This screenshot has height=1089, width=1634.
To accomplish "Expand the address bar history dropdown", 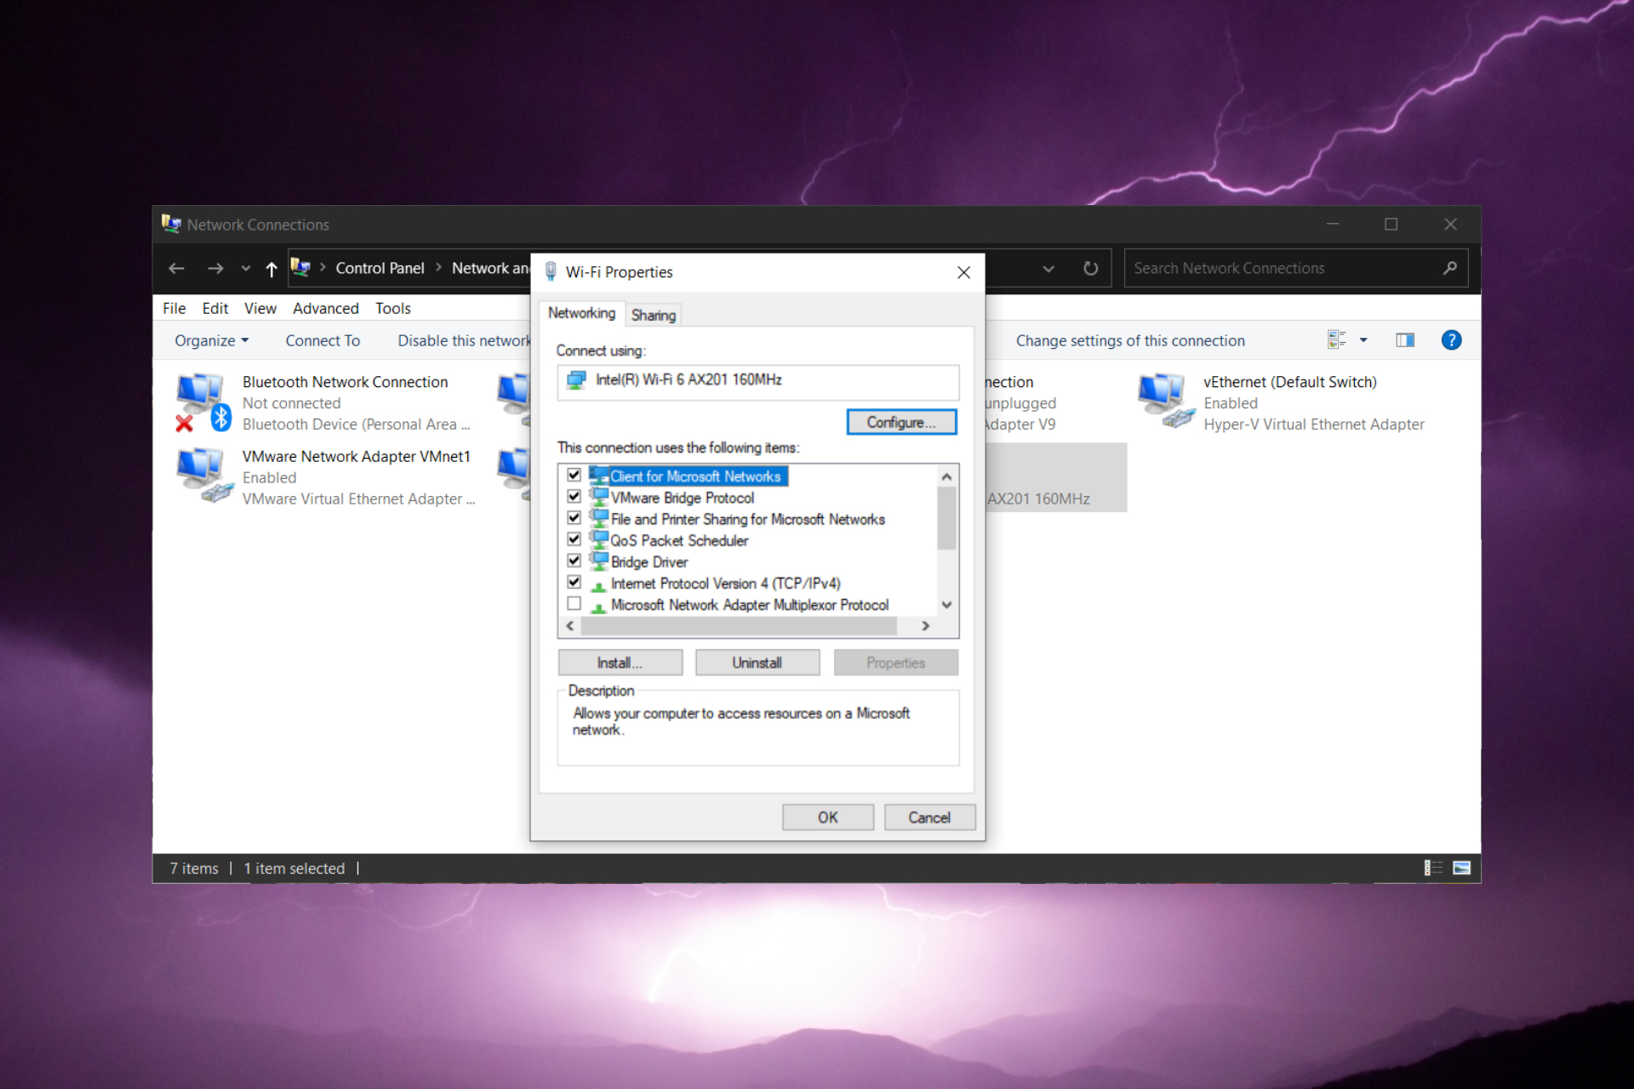I will click(1048, 269).
